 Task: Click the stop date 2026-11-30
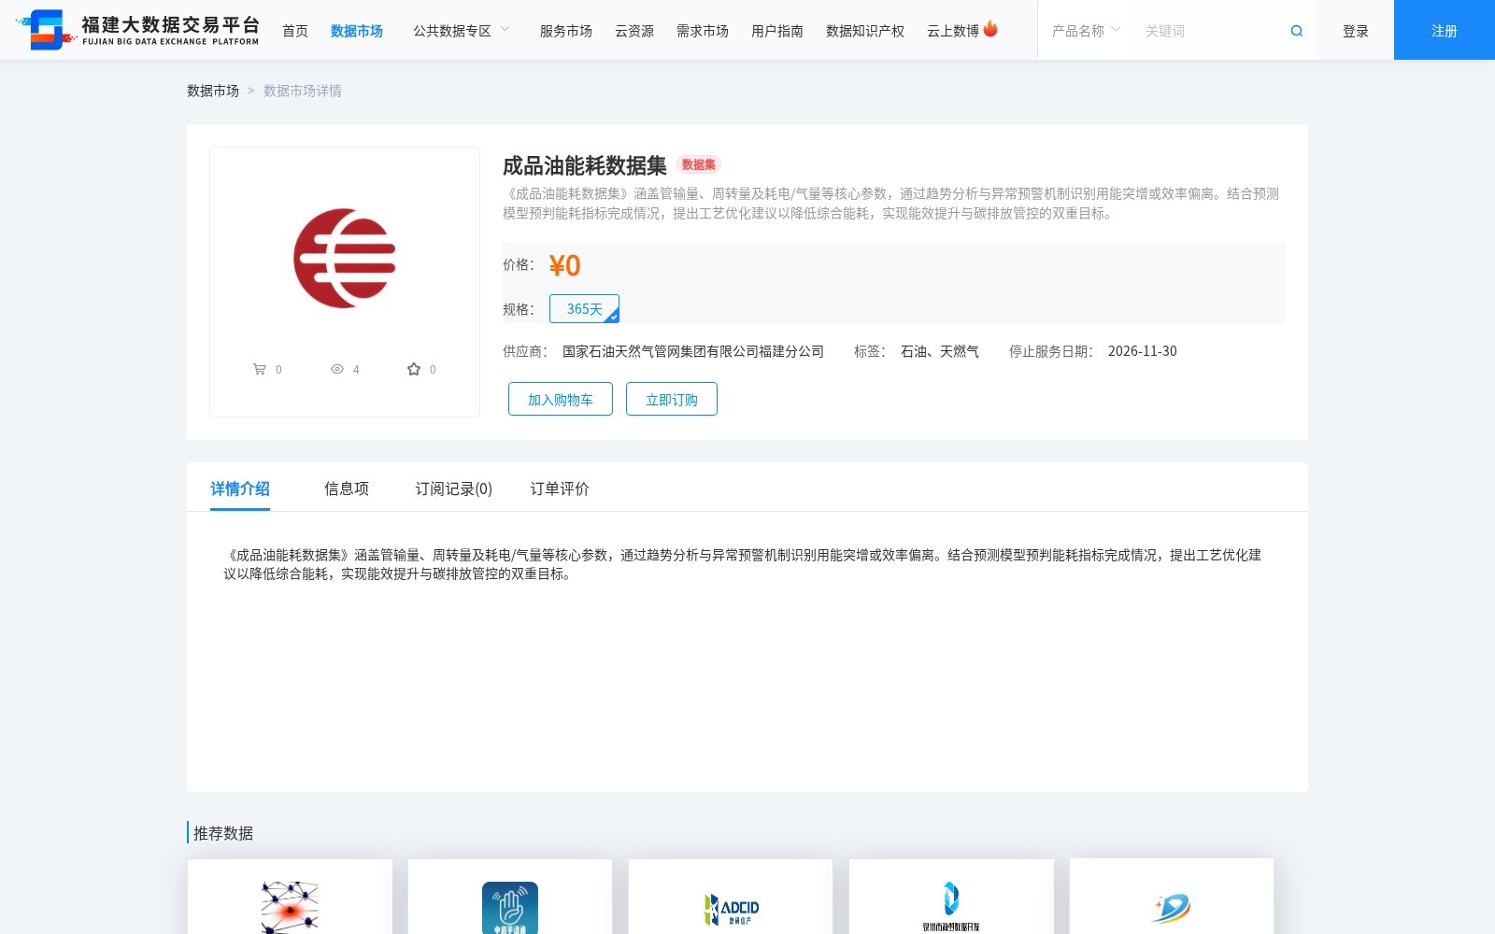point(1143,351)
